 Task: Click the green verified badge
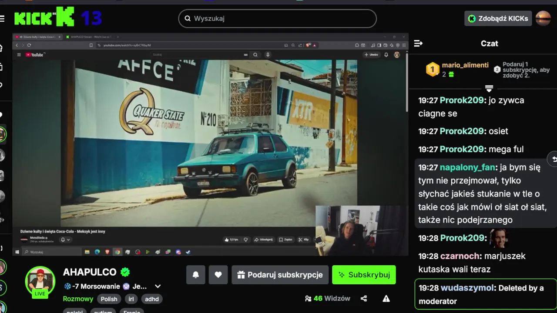click(125, 272)
